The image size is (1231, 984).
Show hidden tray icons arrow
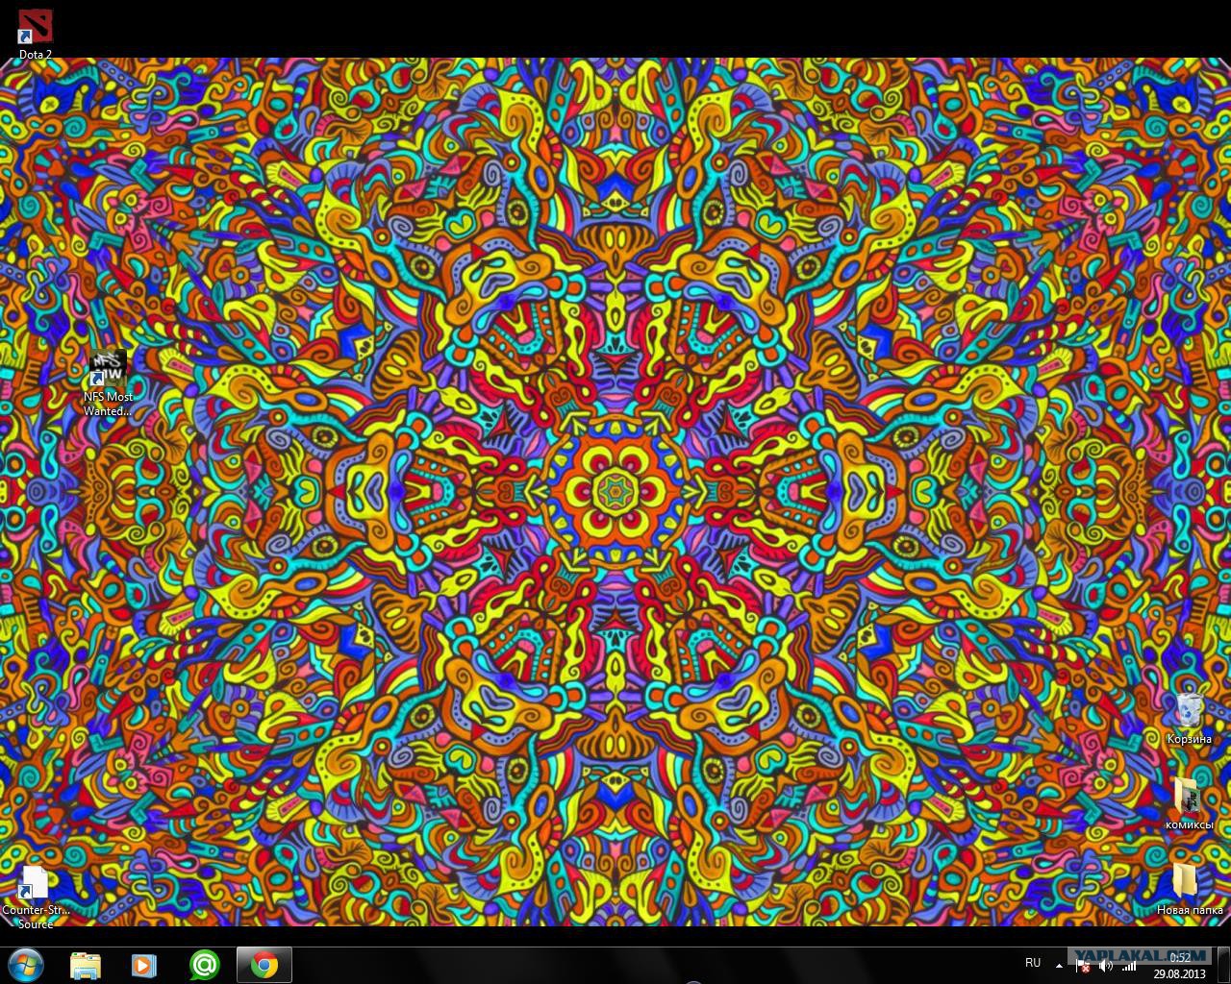(1059, 965)
